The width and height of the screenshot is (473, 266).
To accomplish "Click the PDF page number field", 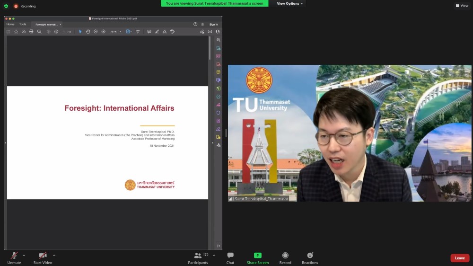I will [64, 32].
